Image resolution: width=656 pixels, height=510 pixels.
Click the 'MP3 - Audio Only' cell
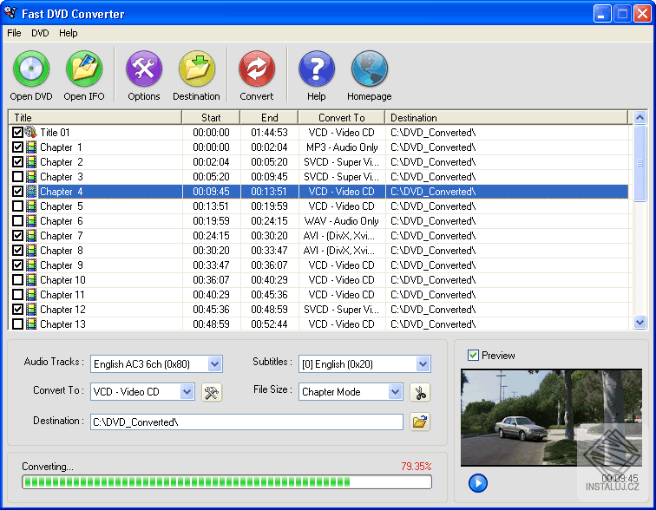click(x=342, y=147)
